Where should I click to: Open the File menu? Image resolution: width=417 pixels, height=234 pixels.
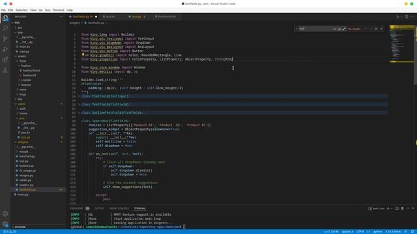pos(3,10)
